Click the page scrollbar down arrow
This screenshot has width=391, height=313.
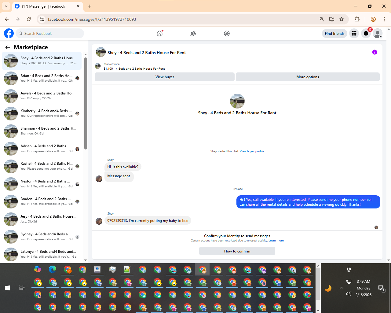click(x=389, y=260)
